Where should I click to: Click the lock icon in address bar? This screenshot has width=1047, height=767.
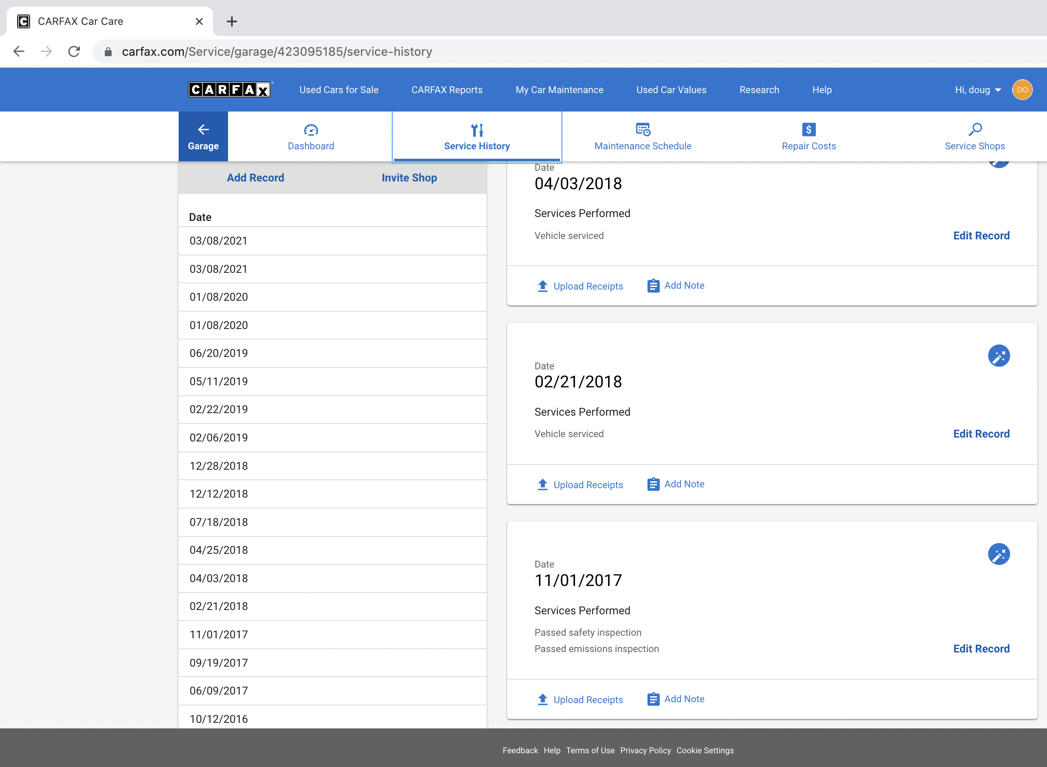tap(108, 51)
